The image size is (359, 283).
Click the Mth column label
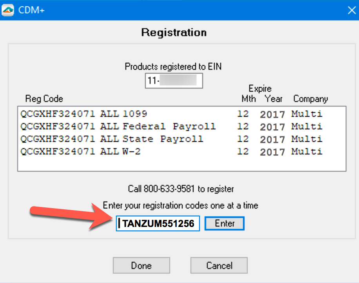pos(248,99)
